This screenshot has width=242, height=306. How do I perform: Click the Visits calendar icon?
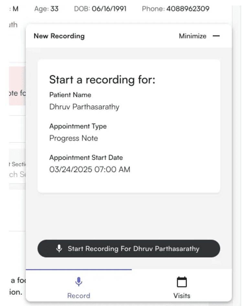click(x=182, y=282)
